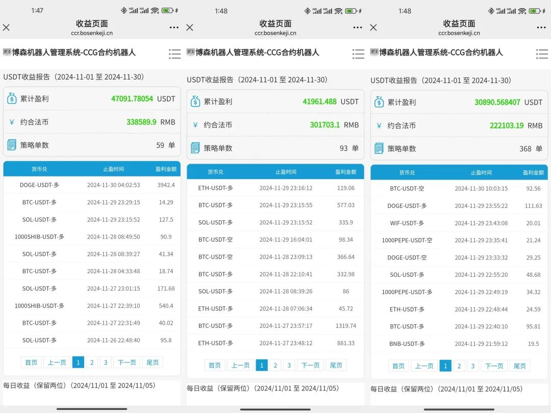This screenshot has height=413, width=551.
Task: Click battery indicator in right phone status bar
Action: (535, 11)
